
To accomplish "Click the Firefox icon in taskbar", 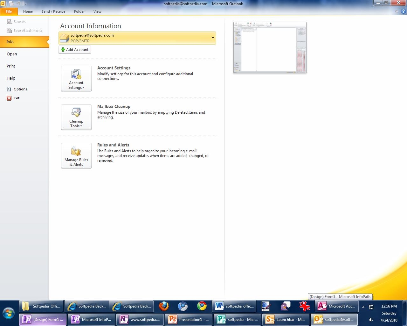I will coord(164,306).
